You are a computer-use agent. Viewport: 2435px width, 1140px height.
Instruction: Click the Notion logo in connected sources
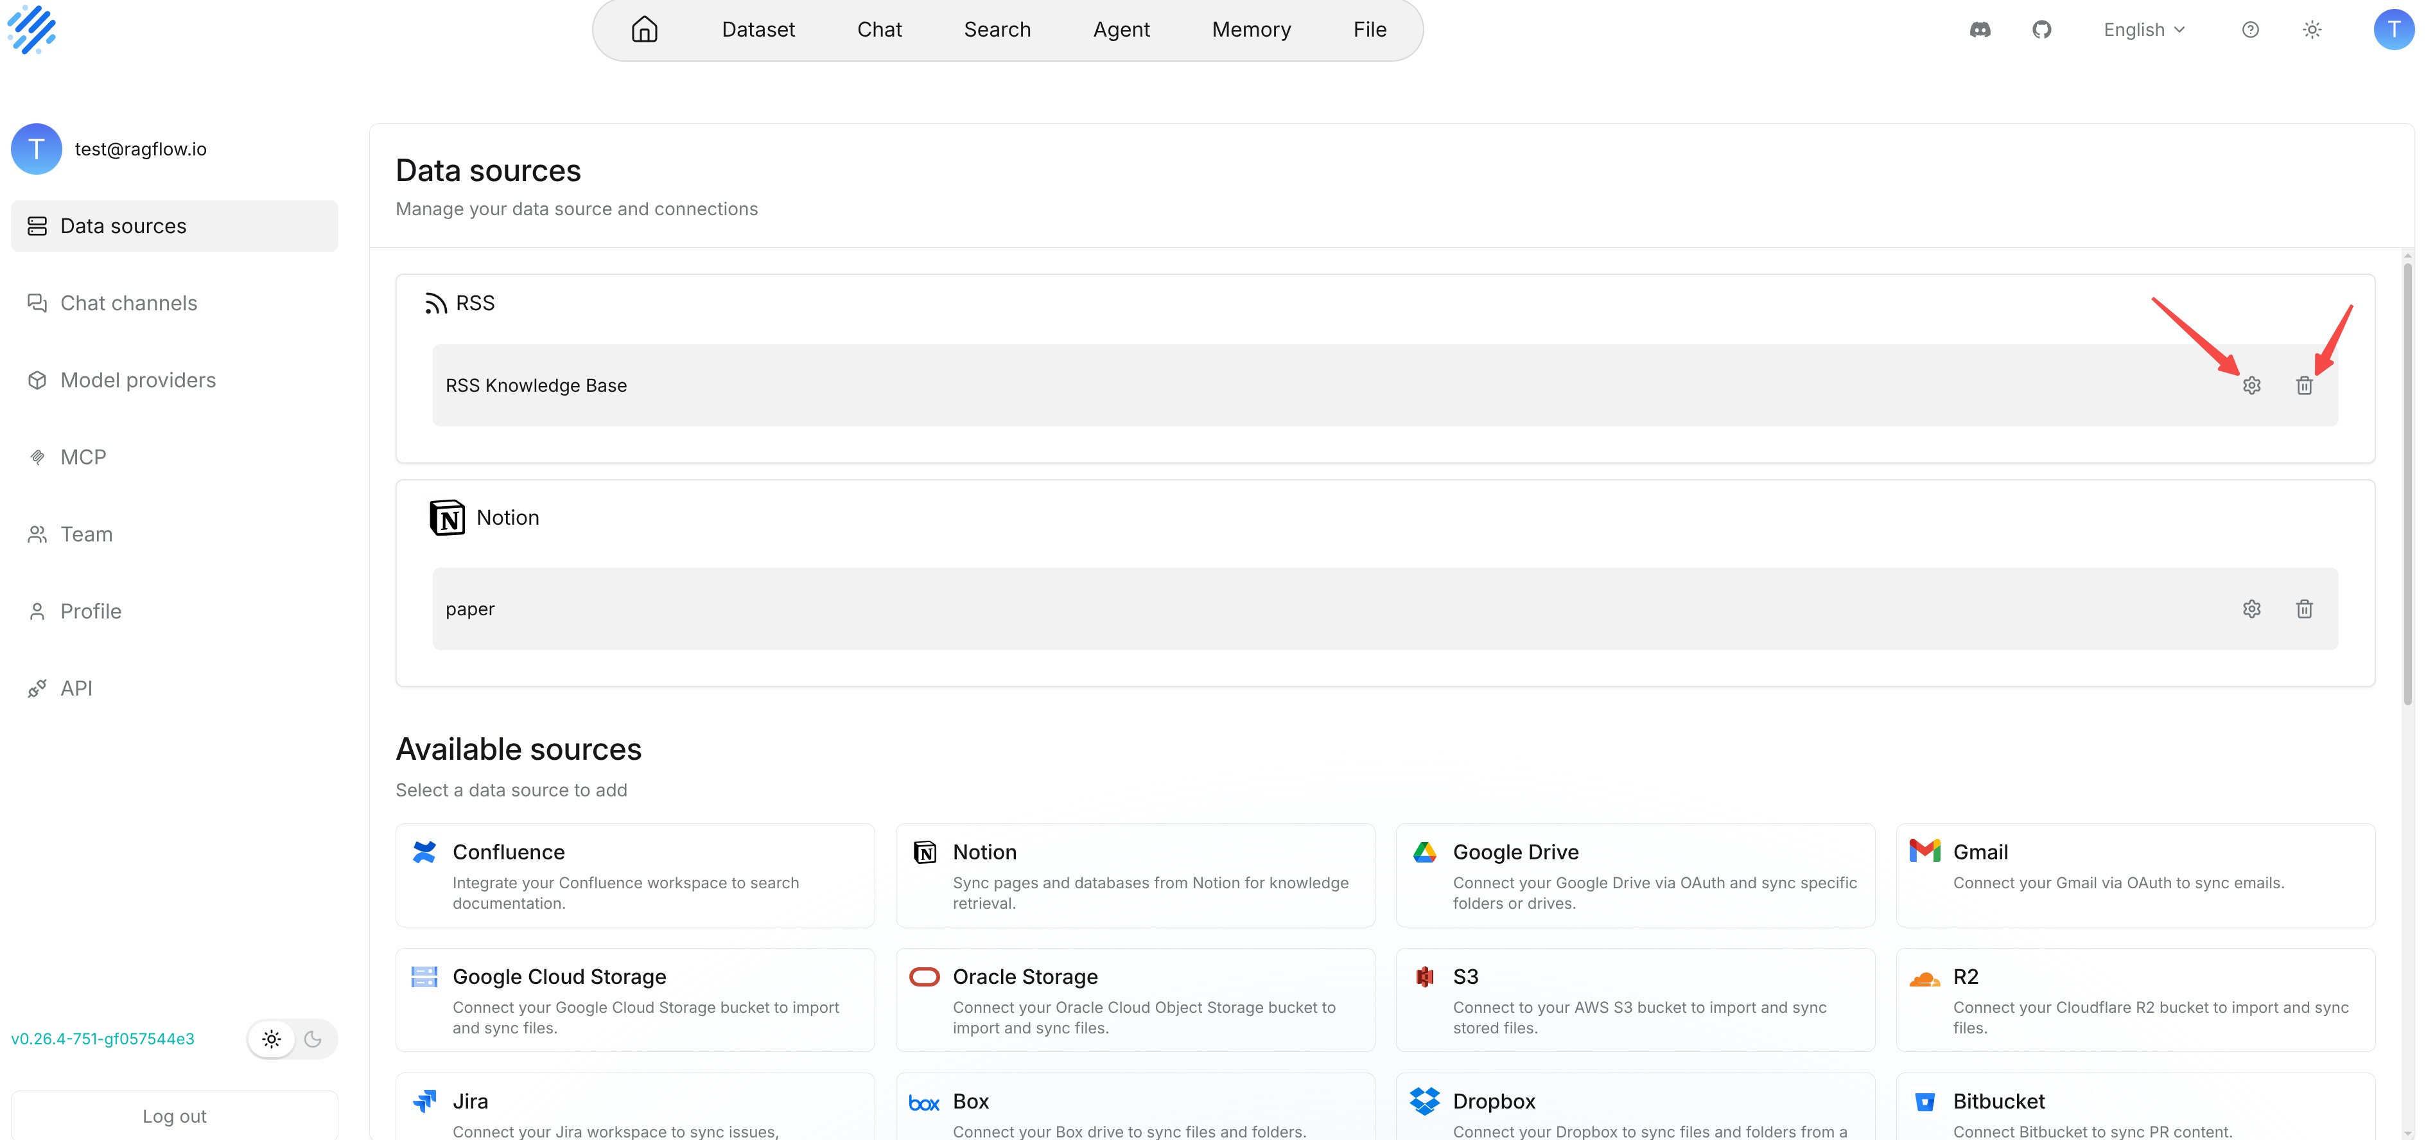[x=447, y=518]
